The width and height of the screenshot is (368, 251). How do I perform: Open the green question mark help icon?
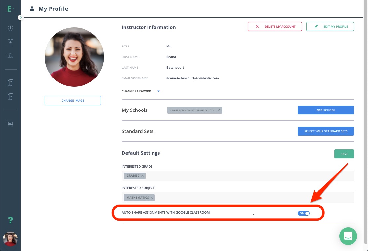point(10,220)
